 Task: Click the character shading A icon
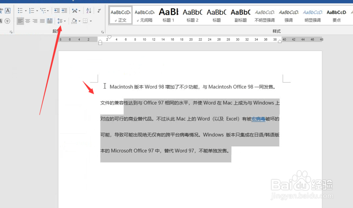1,21
